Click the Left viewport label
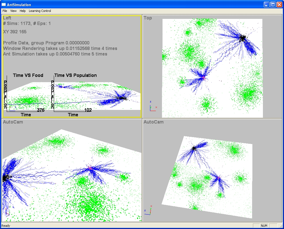Screen dimensions: 284x229 click(x=7, y=18)
